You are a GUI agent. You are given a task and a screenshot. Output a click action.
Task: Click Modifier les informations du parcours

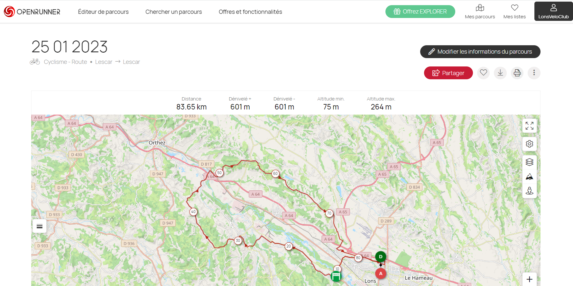pyautogui.click(x=480, y=52)
